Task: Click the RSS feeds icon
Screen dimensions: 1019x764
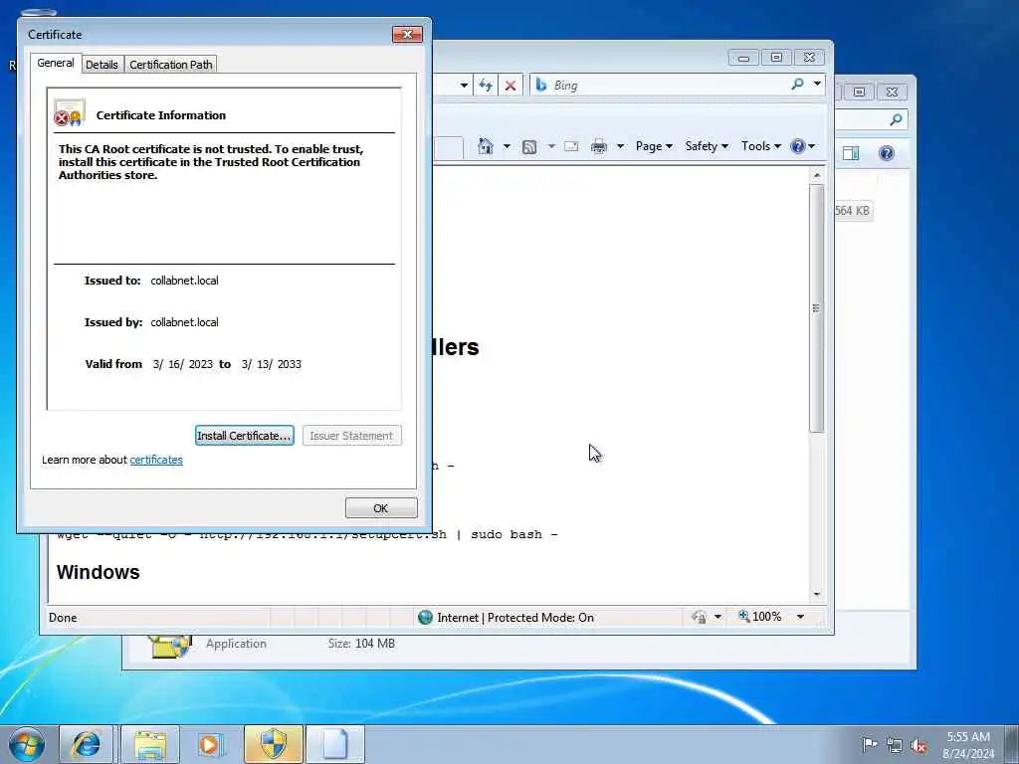Action: tap(529, 147)
